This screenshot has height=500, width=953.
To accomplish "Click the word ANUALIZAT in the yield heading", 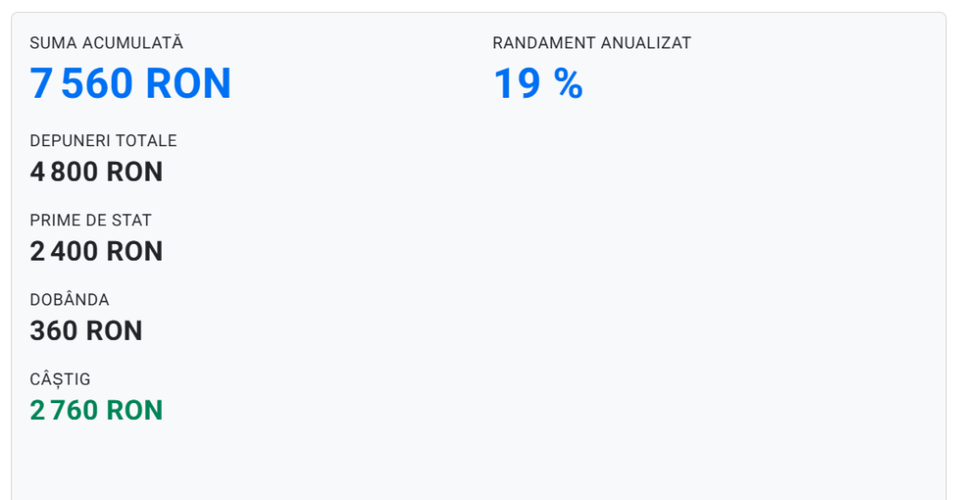I will click(x=646, y=43).
